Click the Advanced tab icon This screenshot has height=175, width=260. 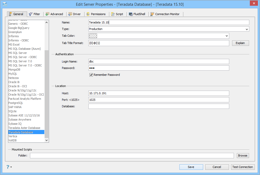pyautogui.click(x=47, y=14)
